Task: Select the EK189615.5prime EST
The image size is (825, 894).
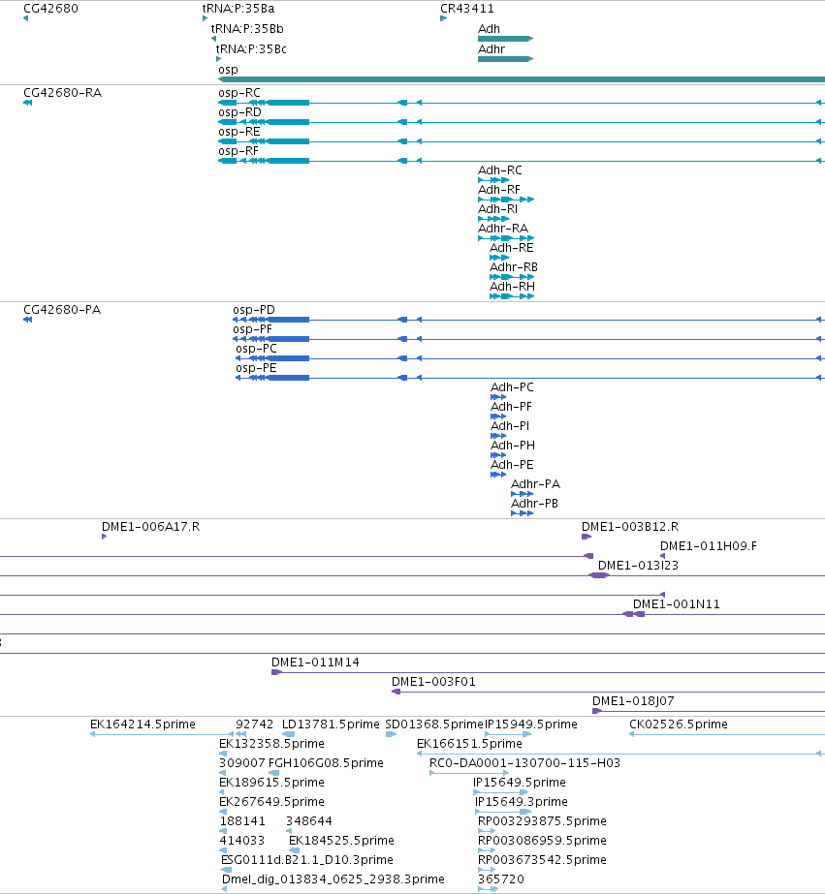Action: 222,792
